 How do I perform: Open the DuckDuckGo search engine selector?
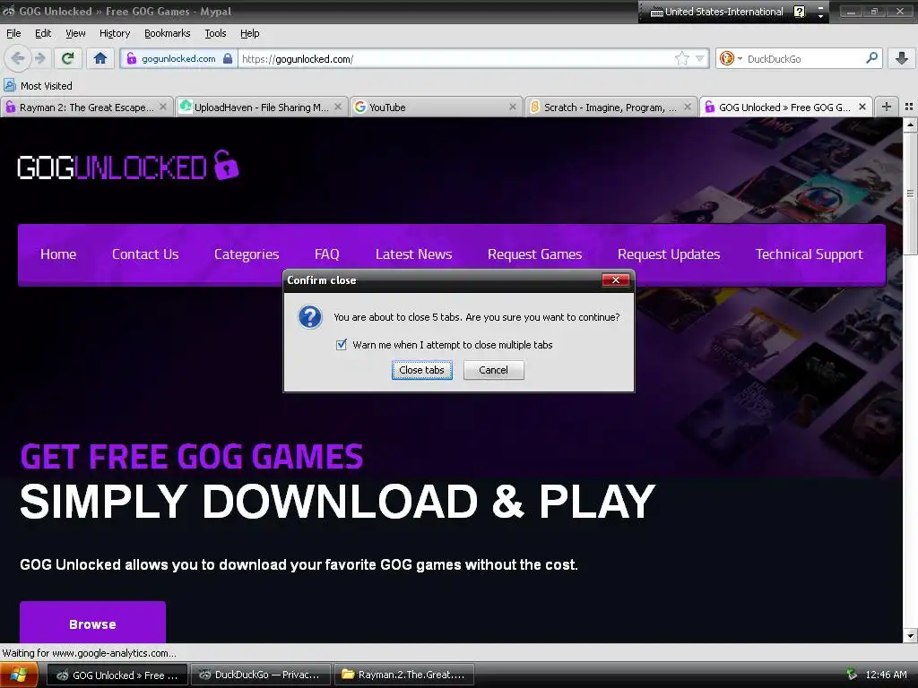pos(731,58)
